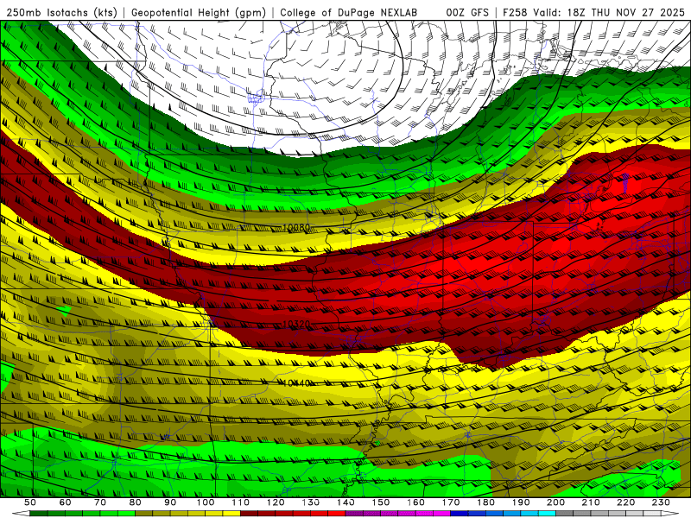691x518 pixels.
Task: Click the 210 knot legend label
Action: pos(591,502)
